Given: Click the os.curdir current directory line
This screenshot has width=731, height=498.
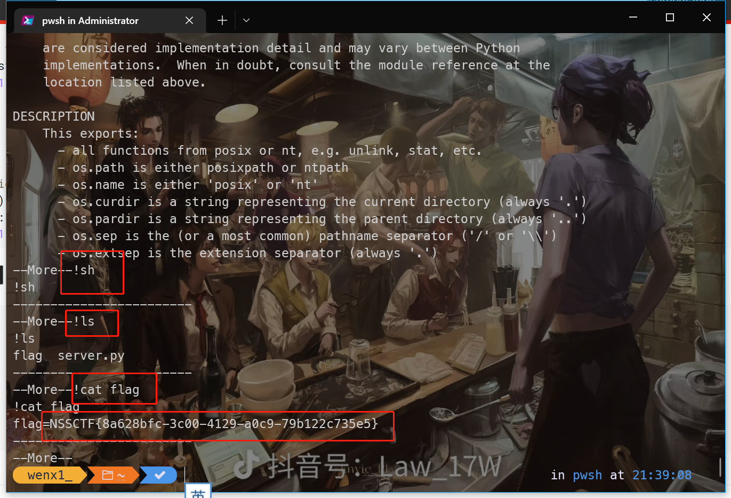Looking at the screenshot, I should (x=323, y=202).
